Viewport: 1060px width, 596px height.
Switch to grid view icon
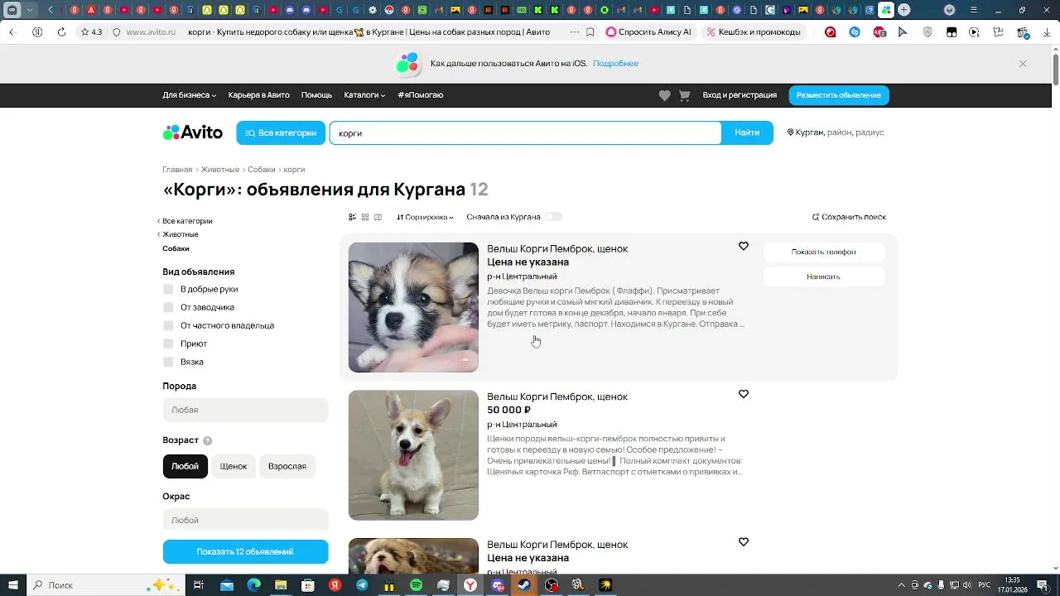(x=365, y=217)
